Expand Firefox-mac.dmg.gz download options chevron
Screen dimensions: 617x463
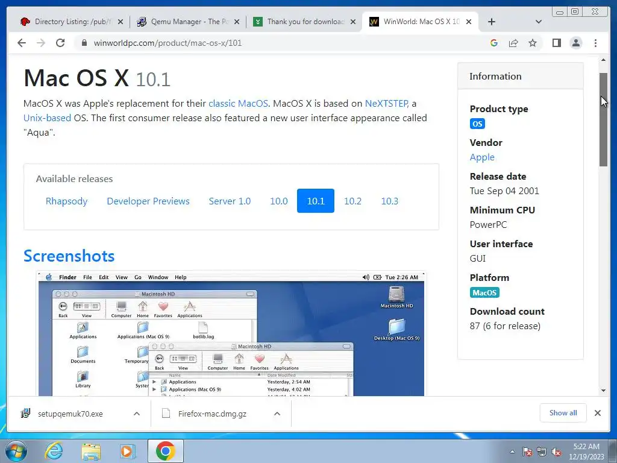(277, 414)
